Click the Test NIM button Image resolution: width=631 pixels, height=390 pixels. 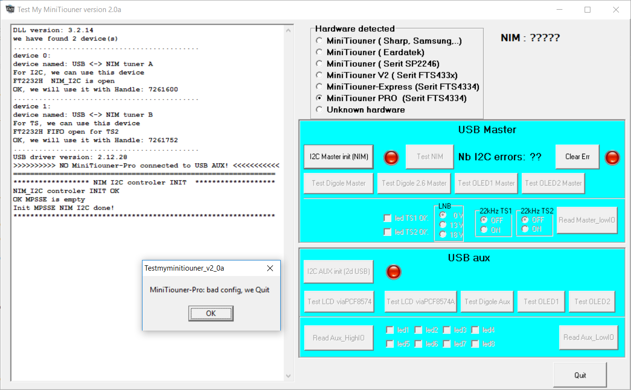tap(430, 157)
